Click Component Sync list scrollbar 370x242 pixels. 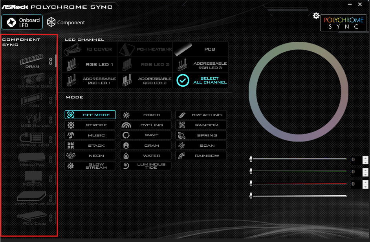(56, 61)
